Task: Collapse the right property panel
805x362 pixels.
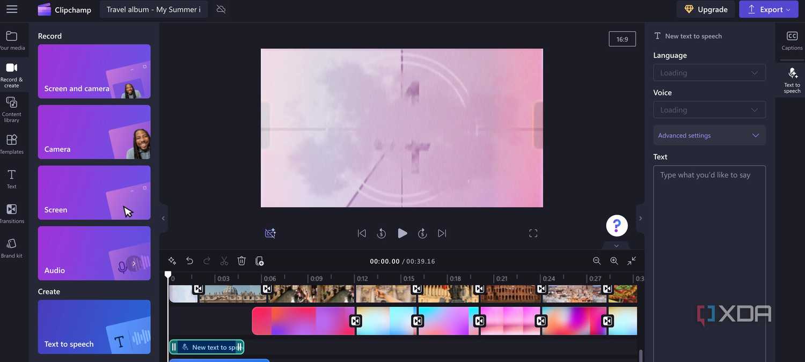Action: click(640, 218)
